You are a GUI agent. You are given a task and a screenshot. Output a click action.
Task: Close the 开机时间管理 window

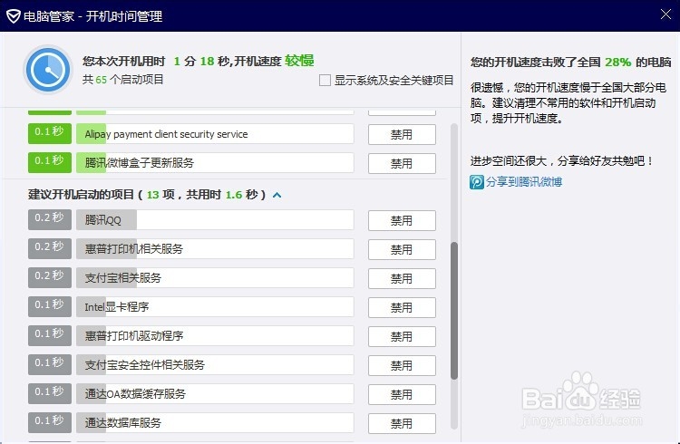click(665, 14)
